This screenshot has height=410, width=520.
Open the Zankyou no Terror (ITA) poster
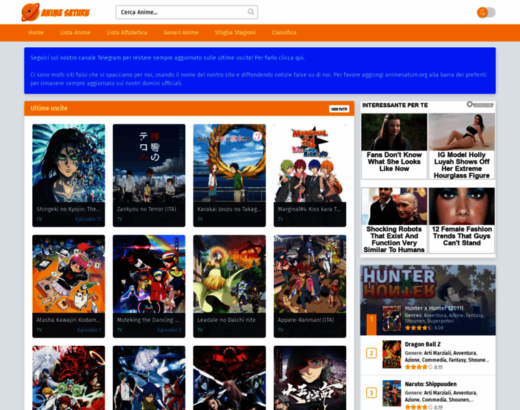click(x=149, y=163)
